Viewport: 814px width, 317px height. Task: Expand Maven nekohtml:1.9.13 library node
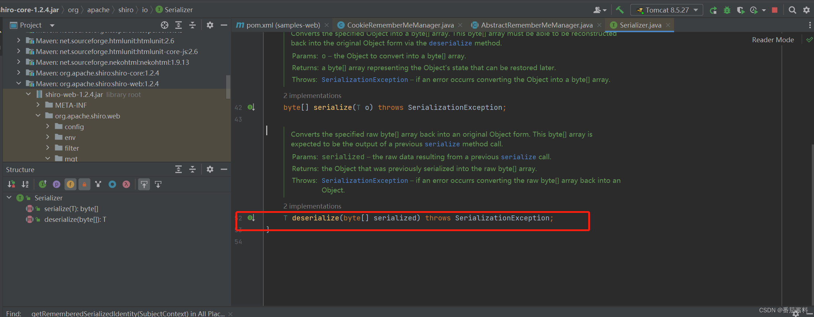pos(19,62)
